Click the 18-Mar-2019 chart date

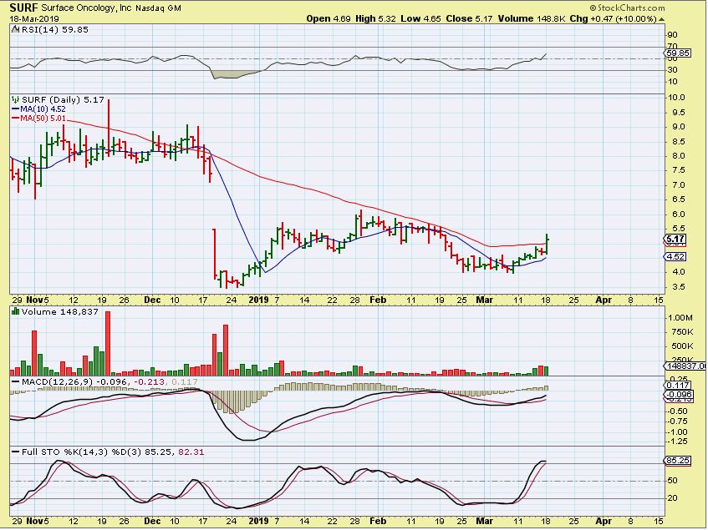(x=34, y=19)
